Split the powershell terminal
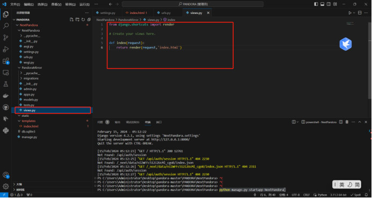The height and width of the screenshot is (198, 372). coord(341,122)
